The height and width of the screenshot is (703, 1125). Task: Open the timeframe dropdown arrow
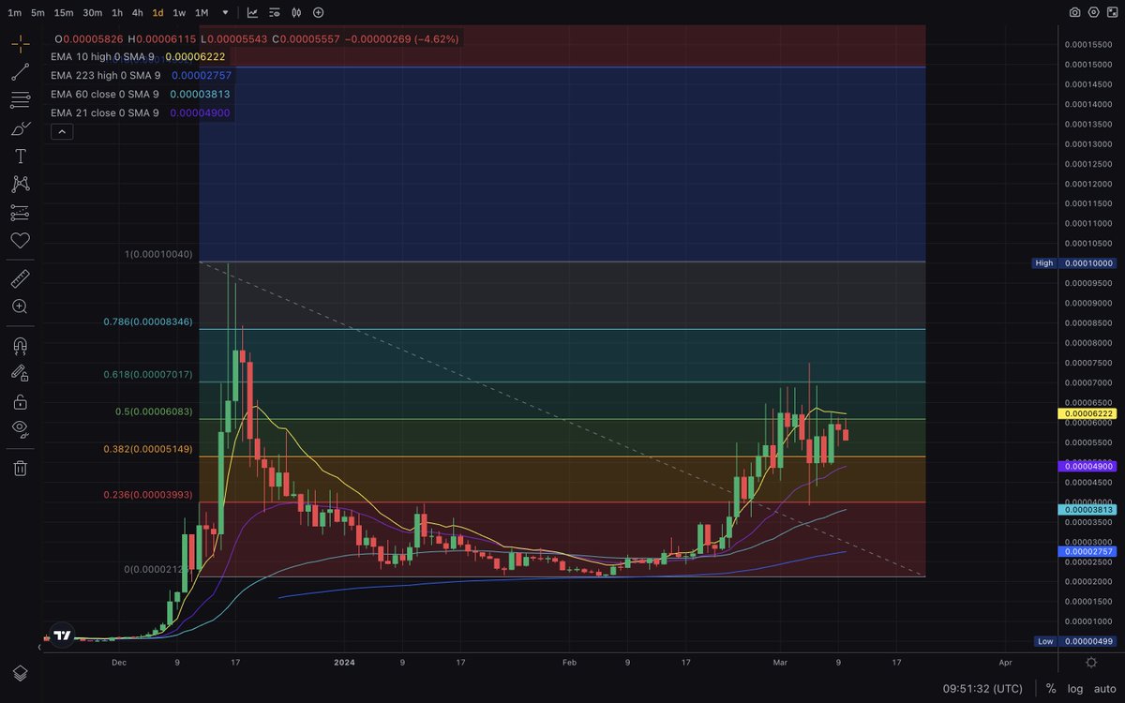coord(225,13)
